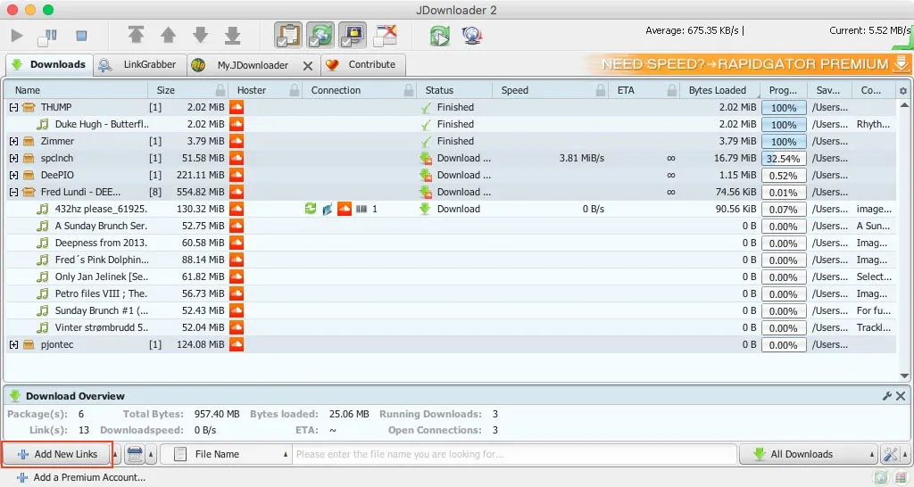Switch to Downloads tab

(49, 64)
